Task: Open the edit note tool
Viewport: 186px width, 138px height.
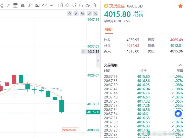Action: pos(61,5)
